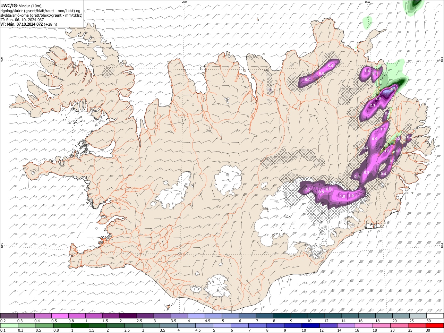Select the 'VT: Mán. 07.10.2024 07Z (+28 h)' line

29,24
